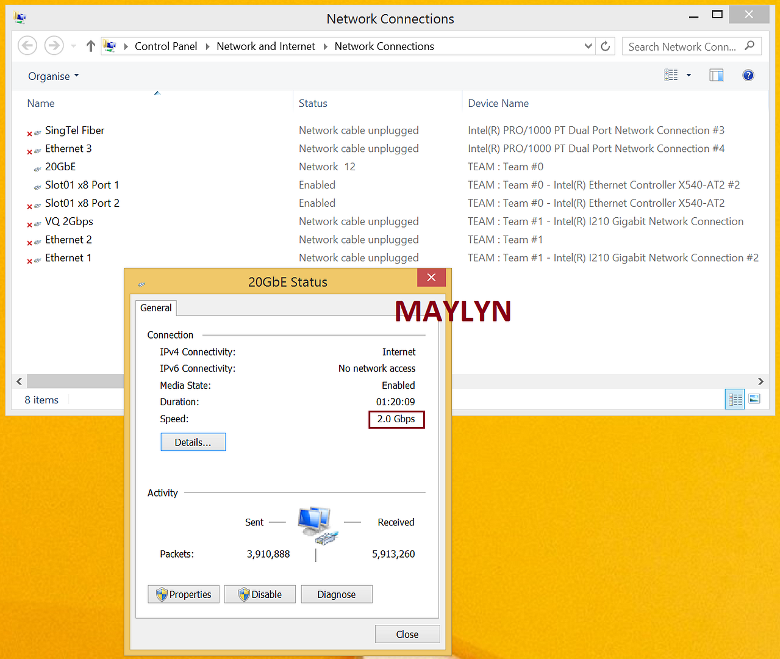Select the Ethernet 3 adapter icon
This screenshot has width=780, height=659.
point(34,150)
